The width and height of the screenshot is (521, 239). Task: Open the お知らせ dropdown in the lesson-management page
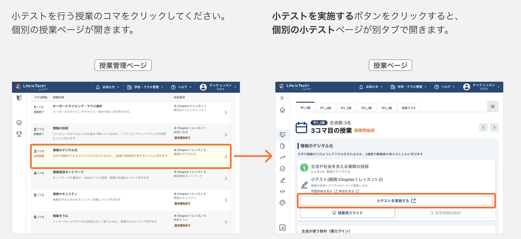tap(108, 87)
